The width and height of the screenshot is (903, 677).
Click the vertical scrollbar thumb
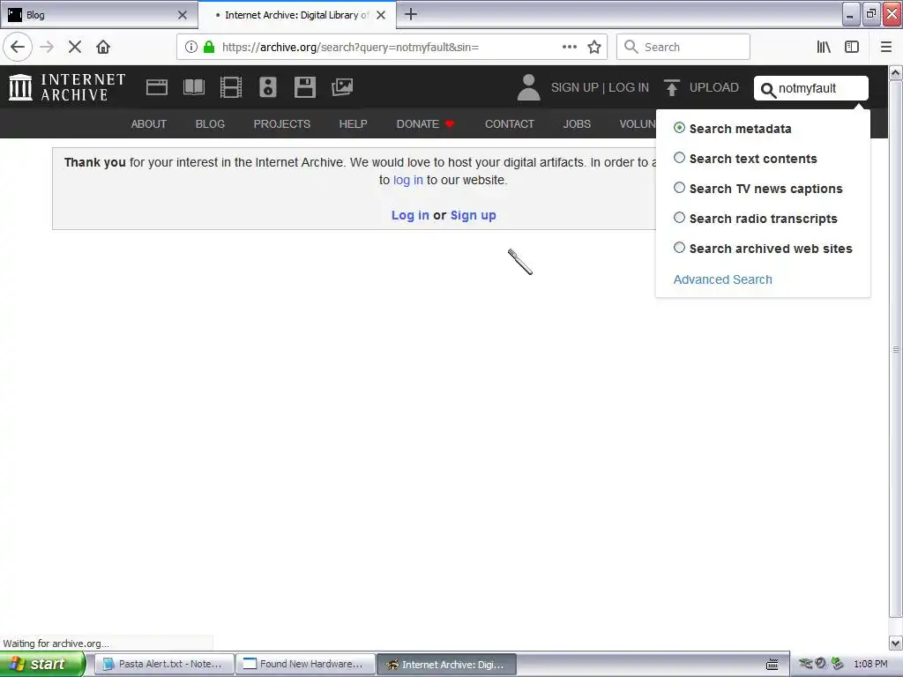[x=896, y=349]
